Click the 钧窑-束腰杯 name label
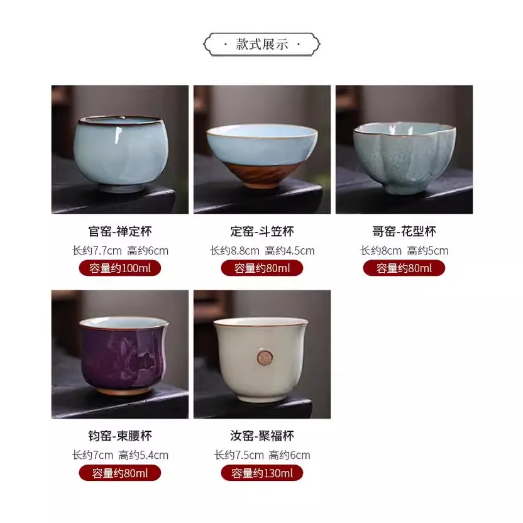 click(x=120, y=436)
